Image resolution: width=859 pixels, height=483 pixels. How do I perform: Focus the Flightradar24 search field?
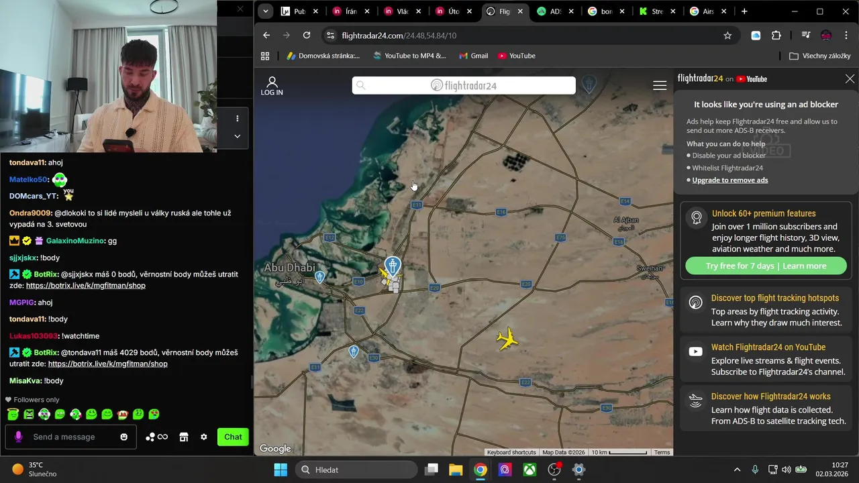tap(464, 85)
